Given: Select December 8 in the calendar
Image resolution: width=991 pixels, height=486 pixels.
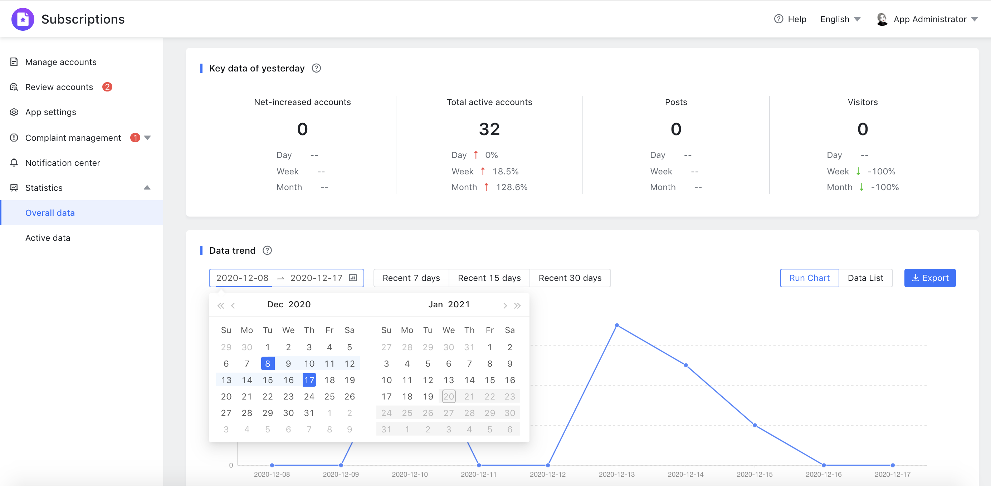Looking at the screenshot, I should click(268, 363).
